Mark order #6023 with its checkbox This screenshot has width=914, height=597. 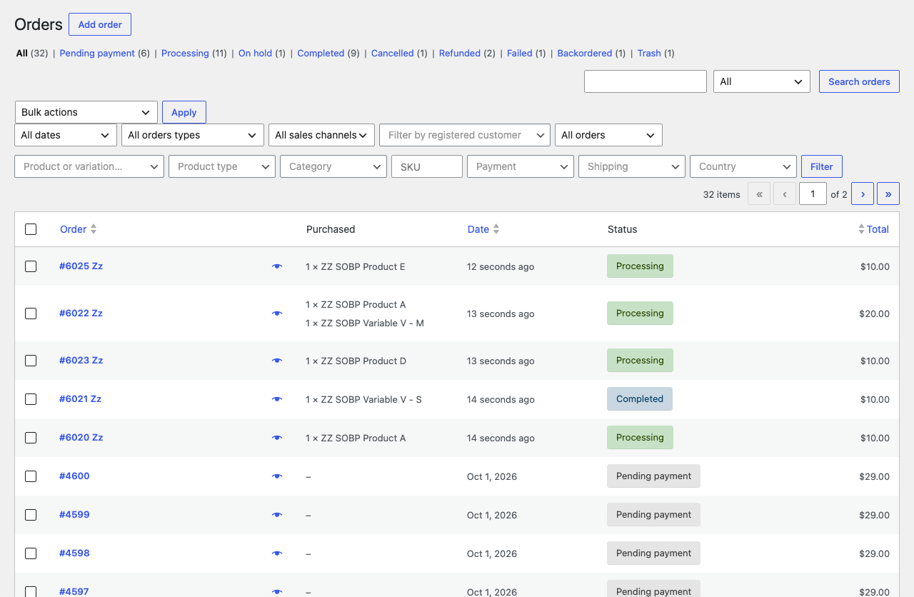point(31,361)
